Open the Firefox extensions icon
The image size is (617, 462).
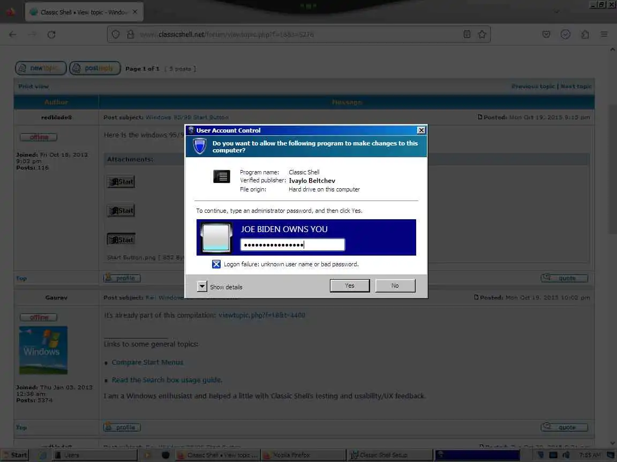click(x=585, y=35)
